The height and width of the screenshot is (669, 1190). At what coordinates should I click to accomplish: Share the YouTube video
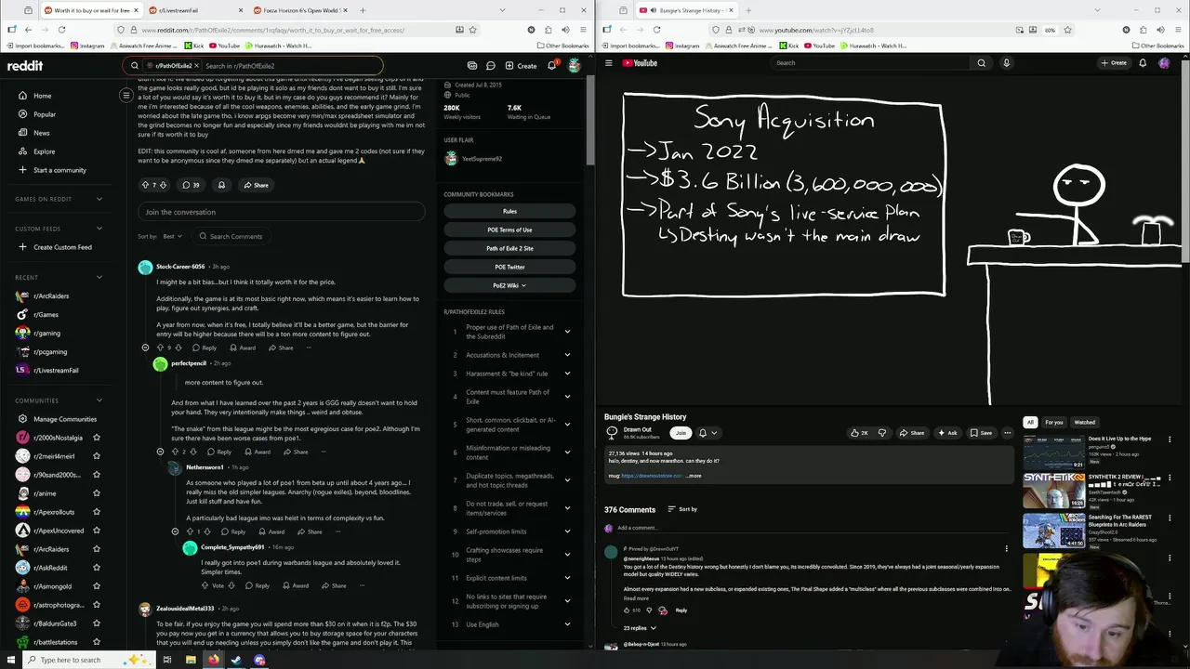click(913, 433)
